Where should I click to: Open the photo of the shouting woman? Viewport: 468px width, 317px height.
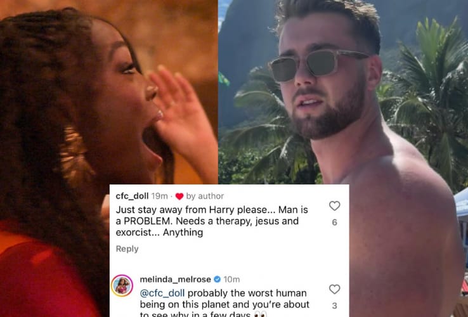point(108,92)
